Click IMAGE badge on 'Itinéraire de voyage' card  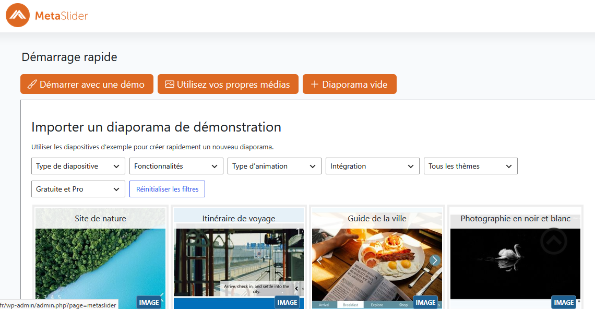coord(287,303)
